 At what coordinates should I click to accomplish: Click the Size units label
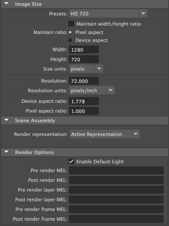[x=55, y=69]
